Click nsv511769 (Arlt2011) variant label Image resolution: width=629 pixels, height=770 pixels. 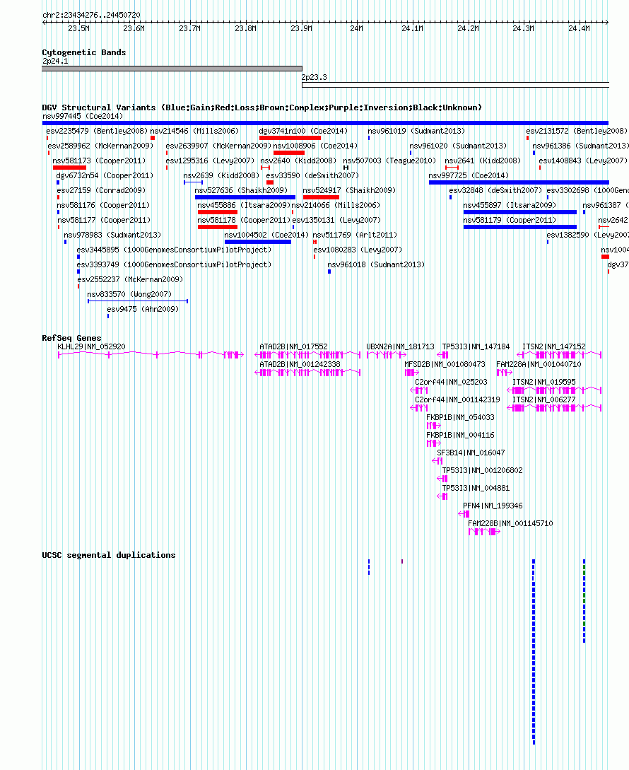(x=355, y=235)
